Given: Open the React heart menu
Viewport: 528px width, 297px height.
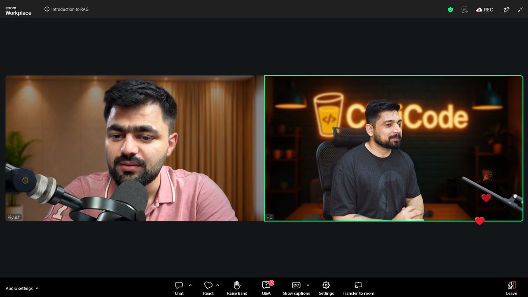Looking at the screenshot, I should coord(208,288).
